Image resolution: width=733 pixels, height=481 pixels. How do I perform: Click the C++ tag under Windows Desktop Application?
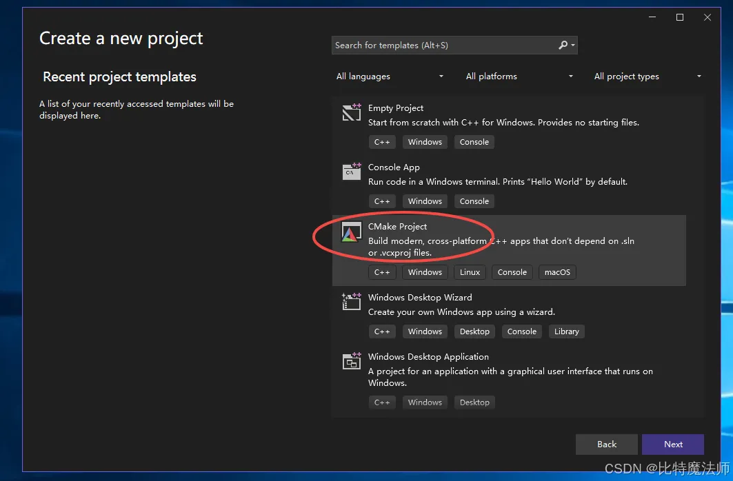pos(382,402)
